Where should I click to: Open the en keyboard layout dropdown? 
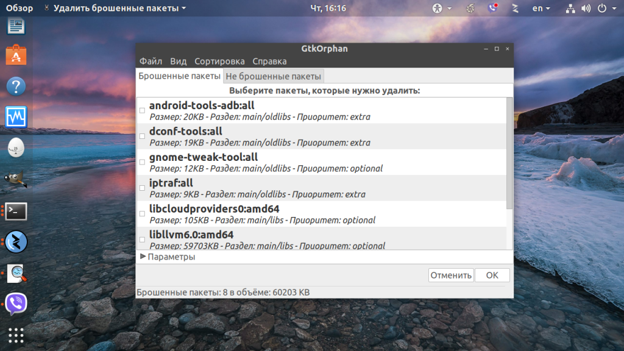coord(541,9)
